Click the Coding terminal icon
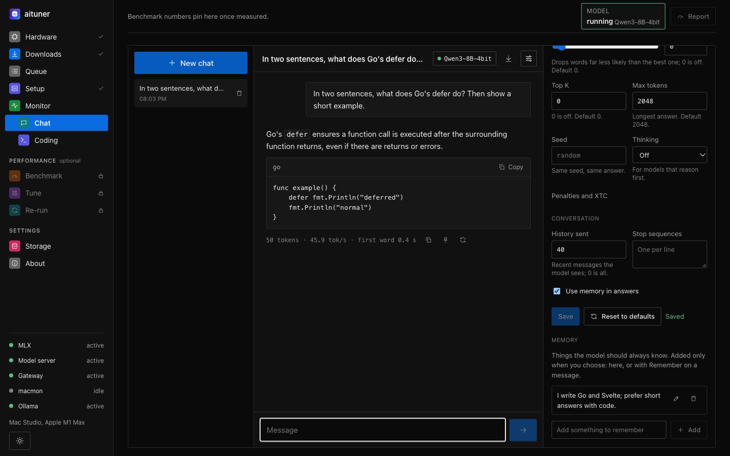This screenshot has height=456, width=730. coord(24,140)
